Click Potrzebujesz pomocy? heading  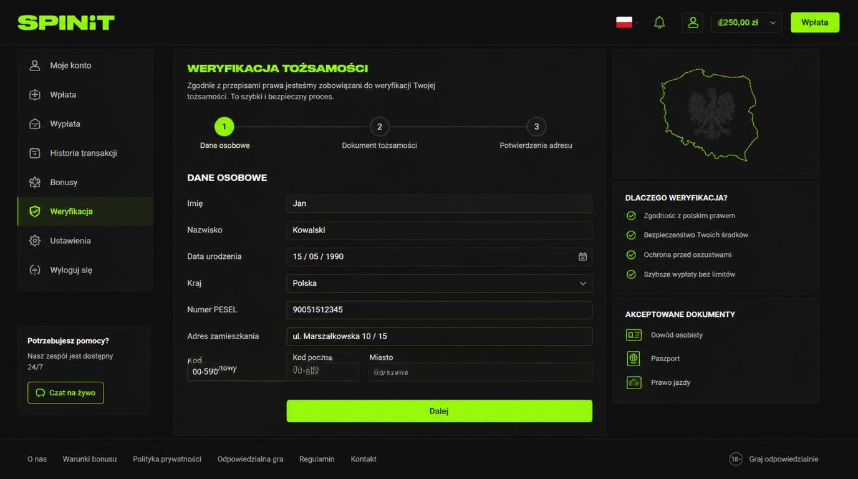68,341
